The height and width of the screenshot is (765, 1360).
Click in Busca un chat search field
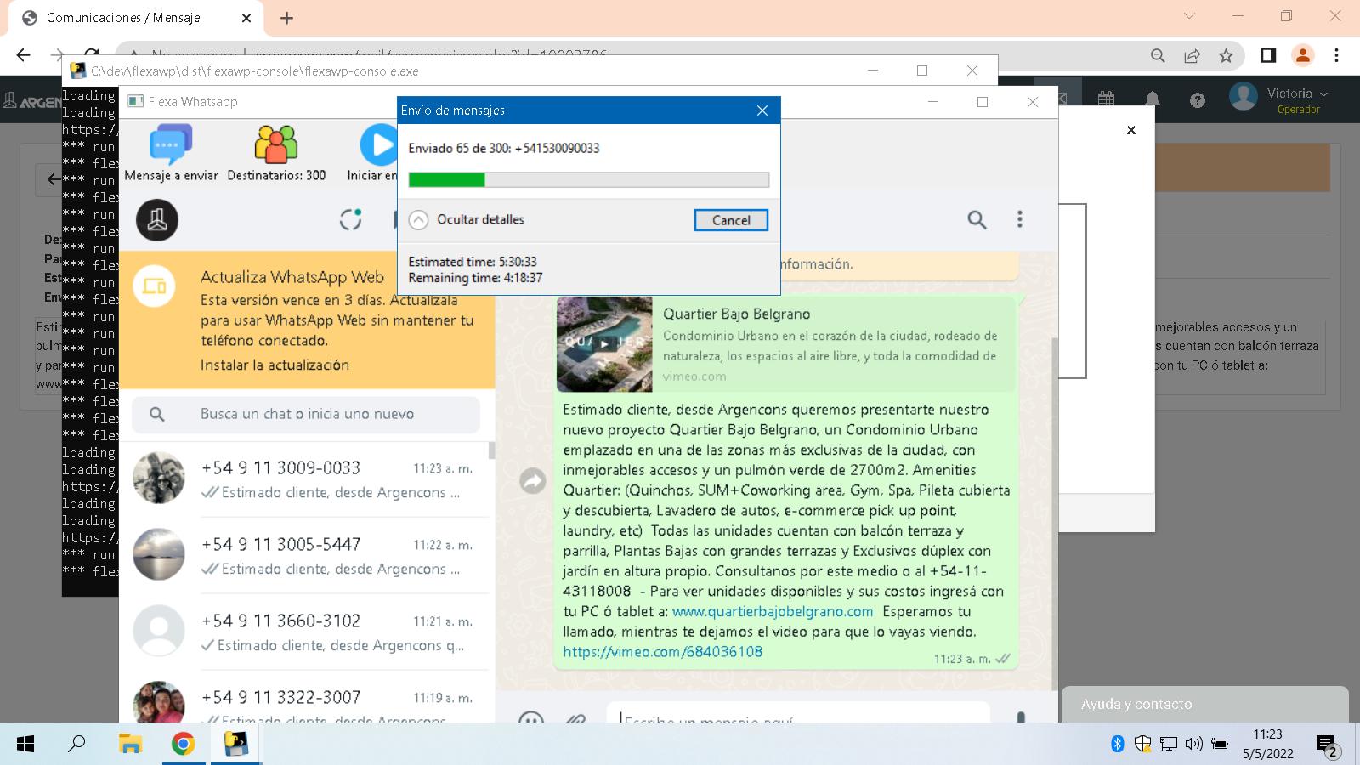307,414
